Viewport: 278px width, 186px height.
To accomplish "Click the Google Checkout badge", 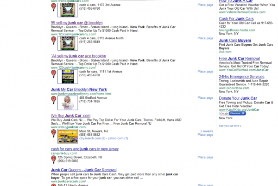I will tap(233, 114).
